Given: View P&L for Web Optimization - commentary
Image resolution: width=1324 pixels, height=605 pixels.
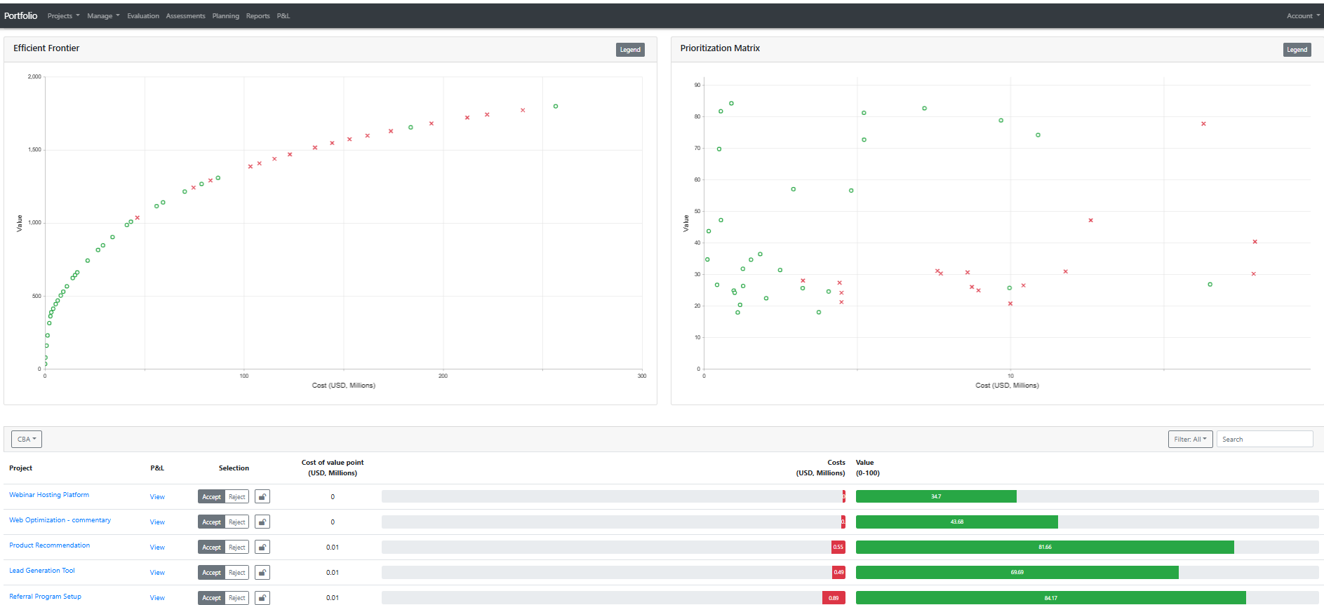Looking at the screenshot, I should tap(157, 522).
